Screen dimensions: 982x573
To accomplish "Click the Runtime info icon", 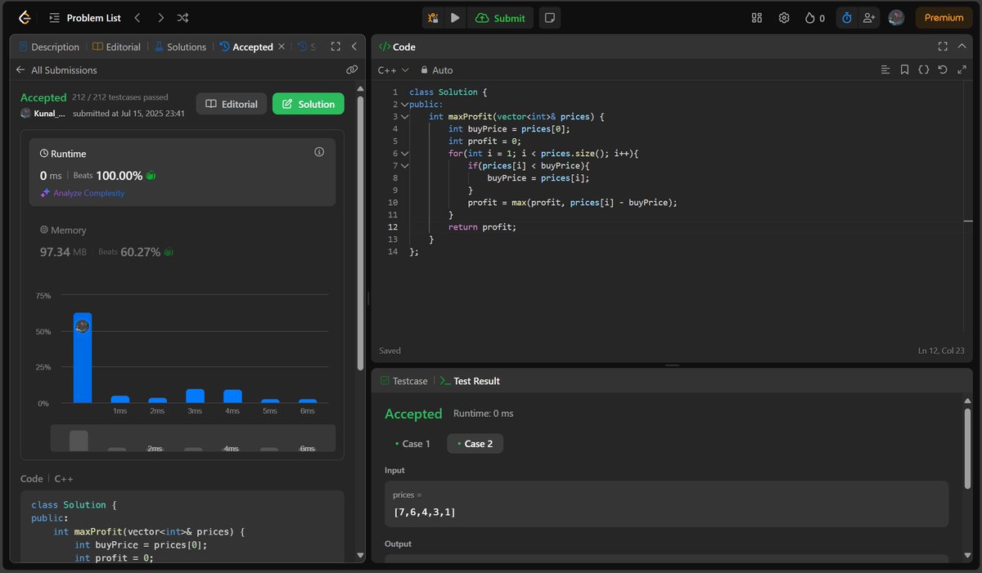I will pos(319,152).
